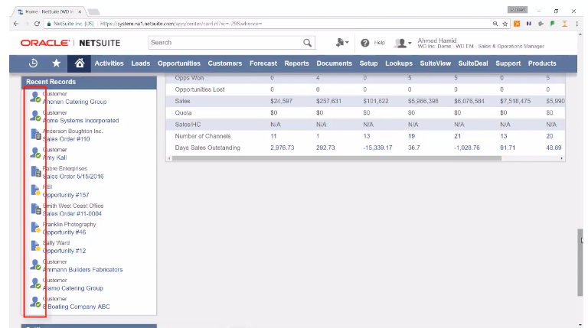
Task: Open Acme Systems Incorporated record link
Action: click(x=80, y=121)
